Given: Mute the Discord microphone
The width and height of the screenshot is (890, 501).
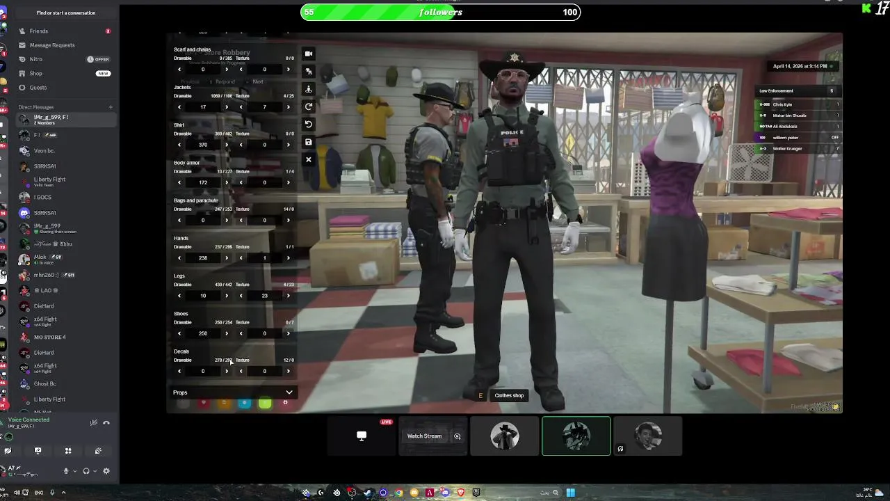Looking at the screenshot, I should point(66,471).
